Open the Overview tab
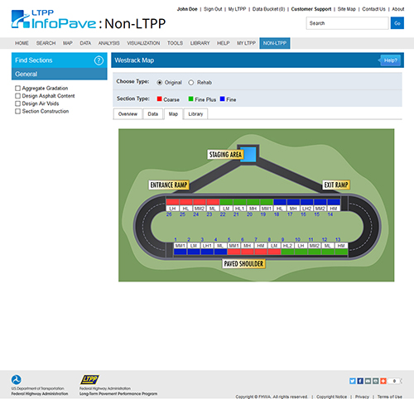The image size is (414, 399). click(x=128, y=114)
